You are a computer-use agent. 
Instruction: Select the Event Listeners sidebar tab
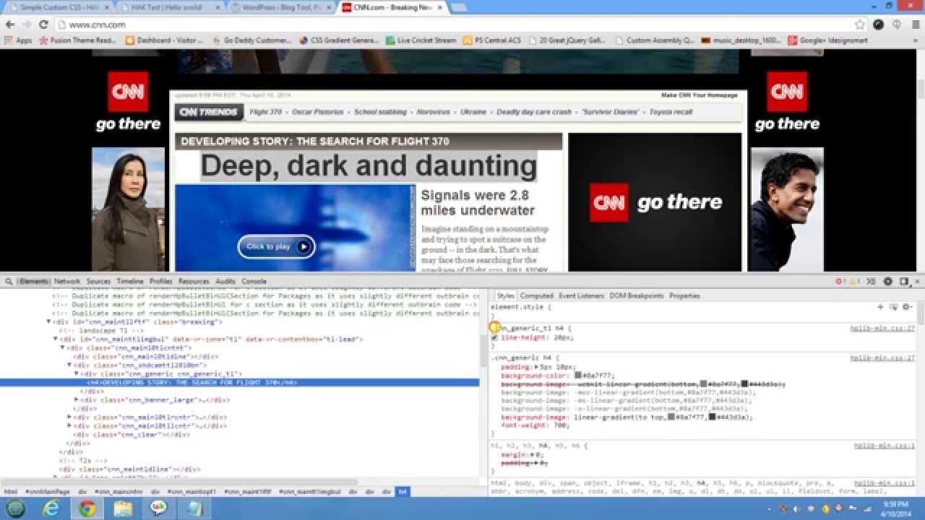tap(582, 295)
